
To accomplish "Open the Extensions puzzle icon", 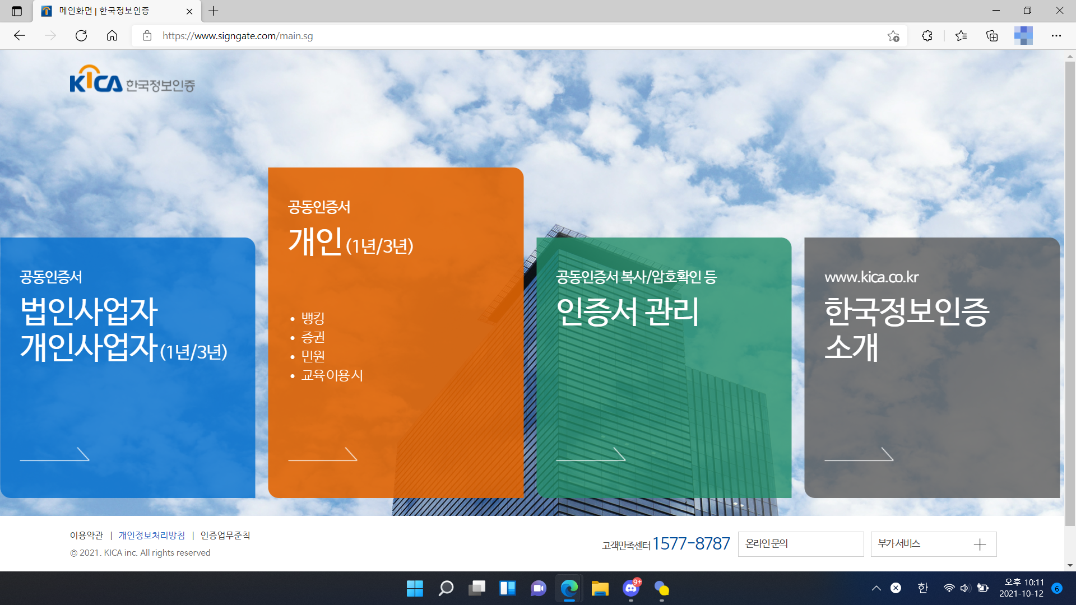I will [x=927, y=36].
